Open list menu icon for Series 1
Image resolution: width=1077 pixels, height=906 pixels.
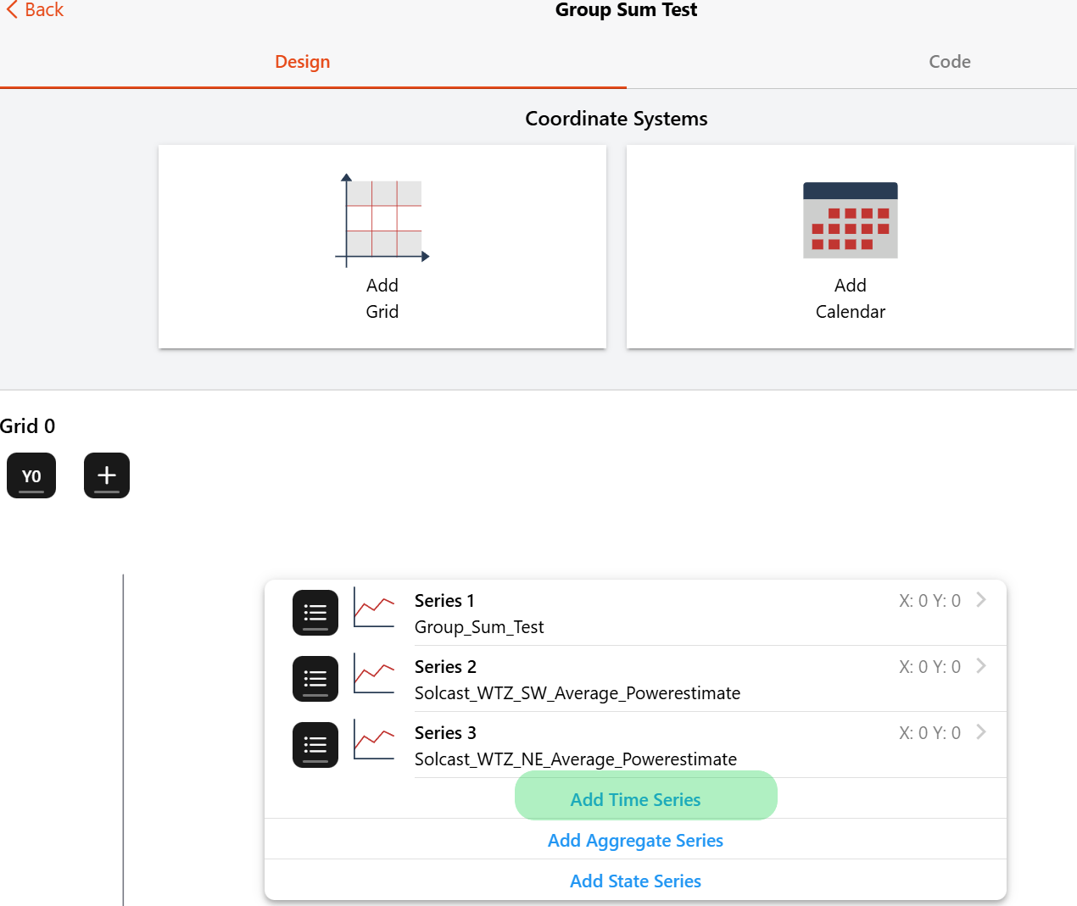(315, 613)
